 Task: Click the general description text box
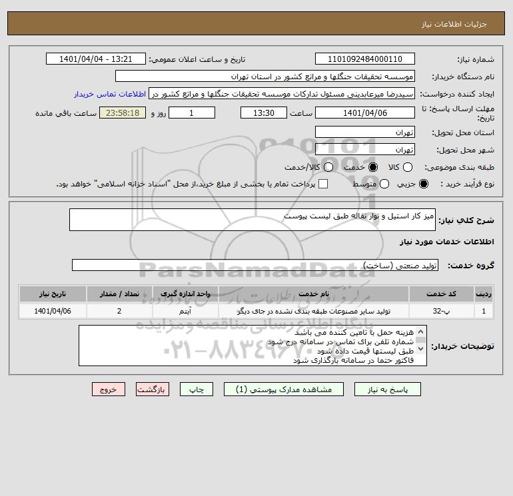click(253, 220)
